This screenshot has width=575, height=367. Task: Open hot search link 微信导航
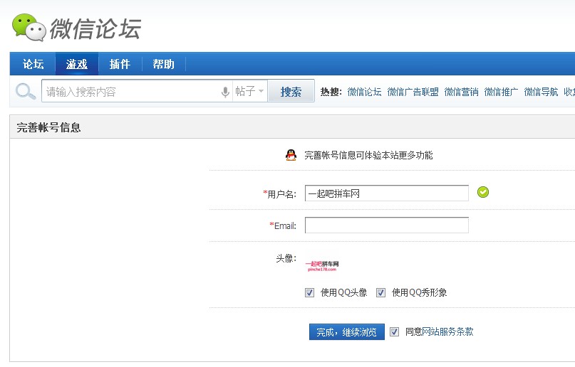(x=541, y=92)
